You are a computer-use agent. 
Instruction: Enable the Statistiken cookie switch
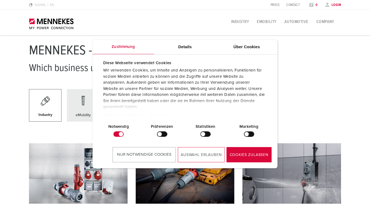click(205, 134)
